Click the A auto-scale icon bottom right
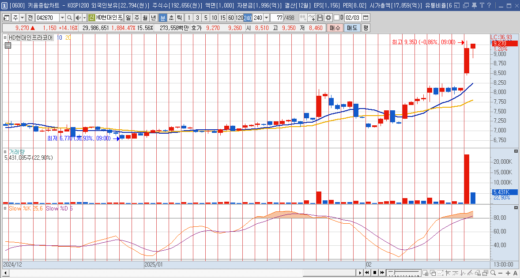The height and width of the screenshot is (278, 520). pyautogui.click(x=515, y=273)
